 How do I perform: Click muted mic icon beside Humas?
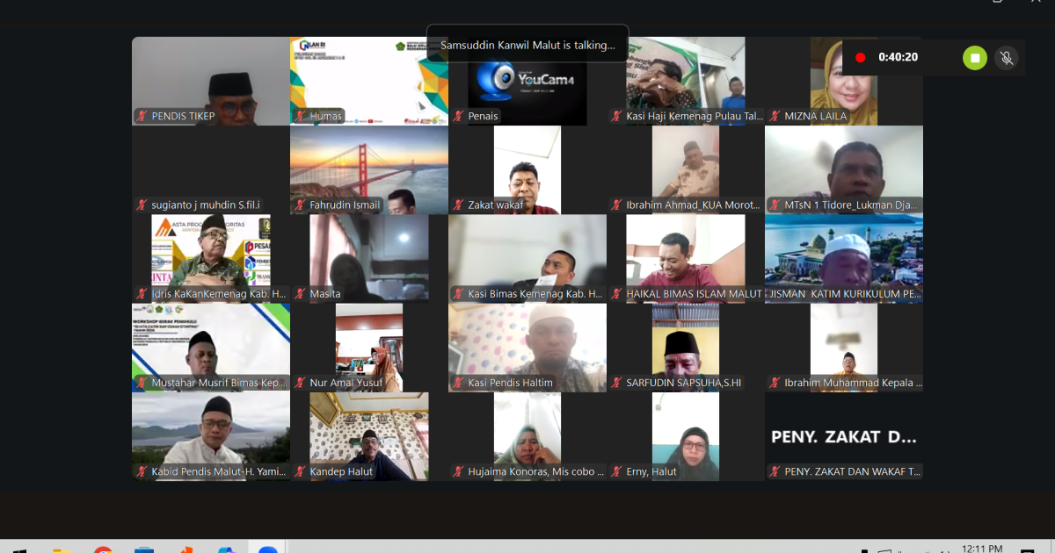pyautogui.click(x=300, y=116)
